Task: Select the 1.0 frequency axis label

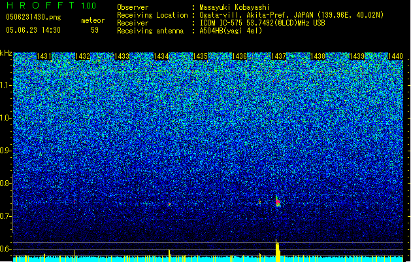Action: click(6, 119)
